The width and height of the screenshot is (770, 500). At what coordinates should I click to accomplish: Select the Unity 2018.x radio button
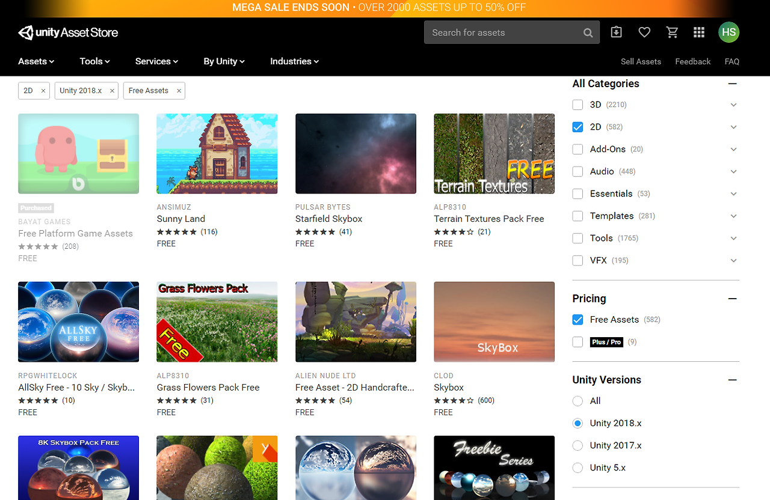pos(577,423)
